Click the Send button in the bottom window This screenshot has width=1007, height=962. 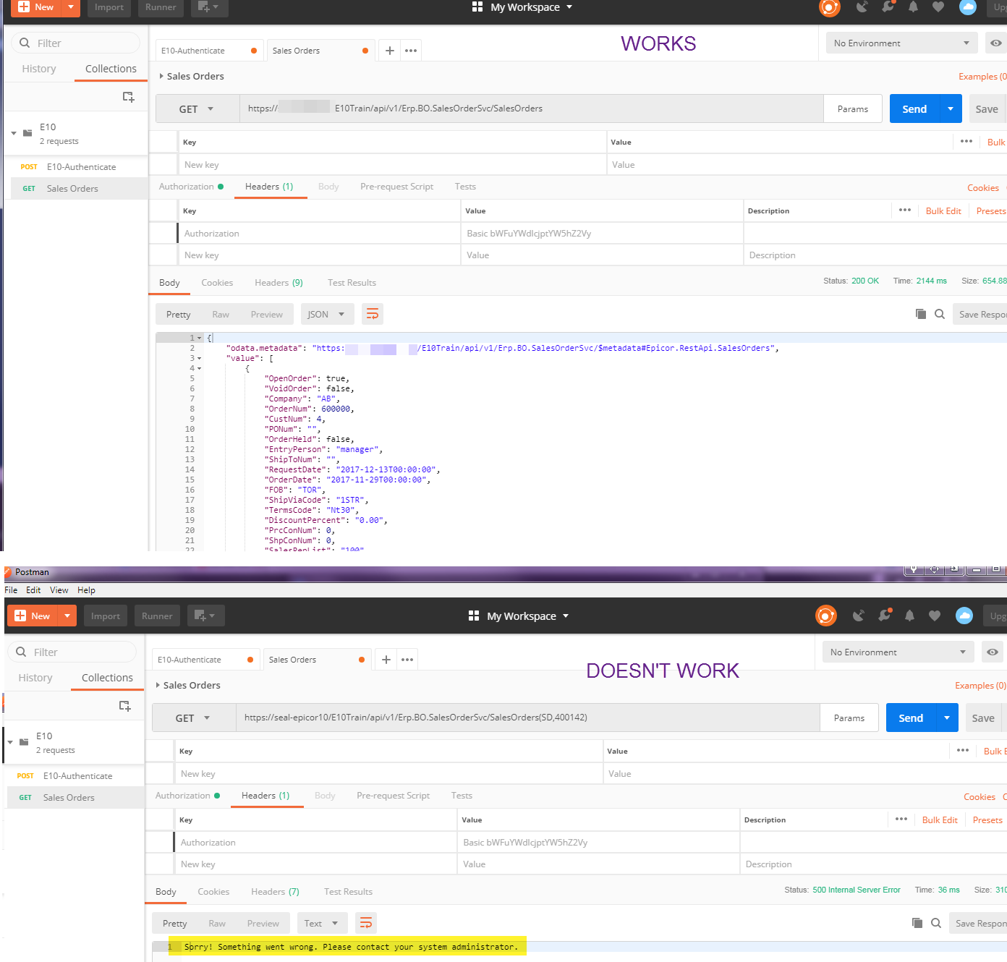(x=911, y=718)
